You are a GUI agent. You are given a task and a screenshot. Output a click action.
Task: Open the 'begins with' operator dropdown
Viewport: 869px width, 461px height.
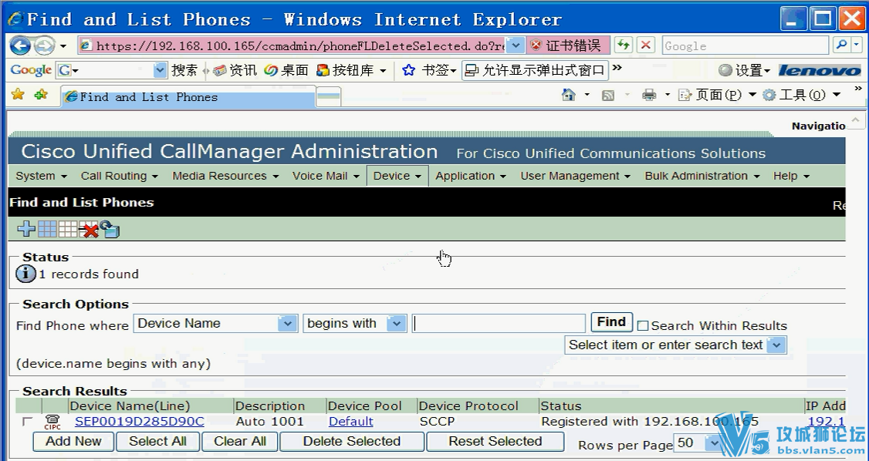point(396,323)
